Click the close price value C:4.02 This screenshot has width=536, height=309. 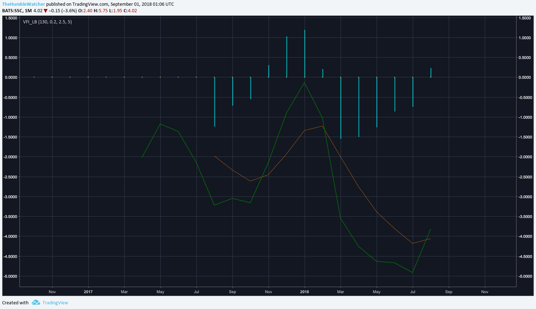click(130, 11)
